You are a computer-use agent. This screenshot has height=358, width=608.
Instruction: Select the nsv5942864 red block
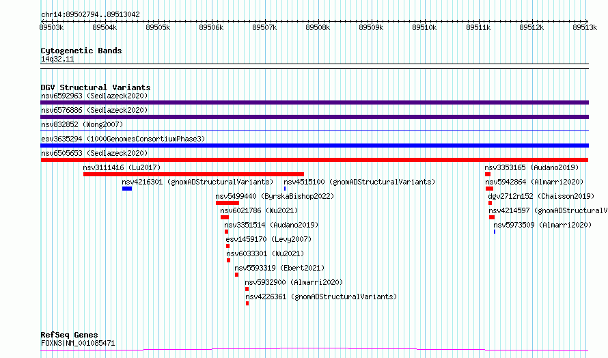pyautogui.click(x=489, y=189)
